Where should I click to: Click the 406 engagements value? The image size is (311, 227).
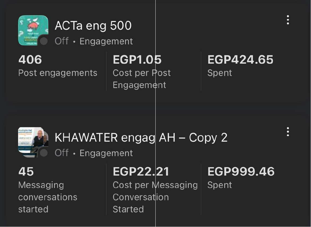click(x=30, y=60)
